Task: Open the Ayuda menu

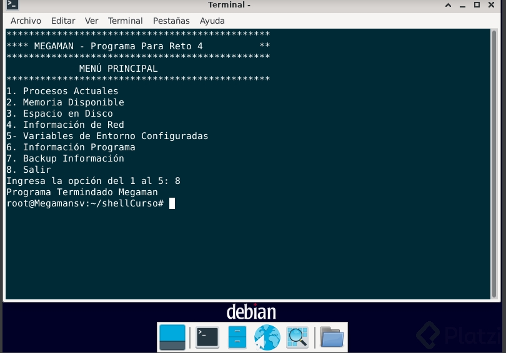Action: tap(212, 21)
